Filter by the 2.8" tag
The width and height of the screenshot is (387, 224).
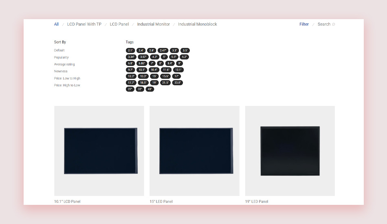[152, 51]
